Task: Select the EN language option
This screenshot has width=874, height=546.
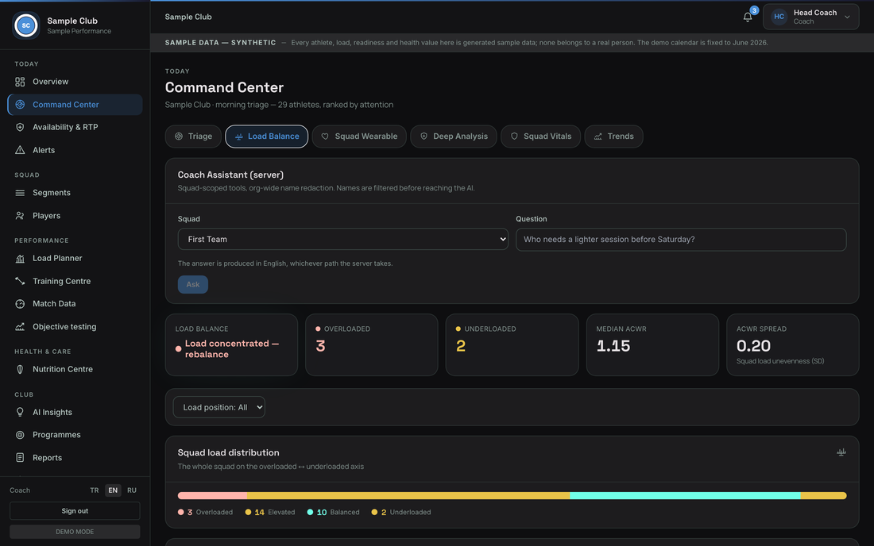Action: (x=113, y=490)
